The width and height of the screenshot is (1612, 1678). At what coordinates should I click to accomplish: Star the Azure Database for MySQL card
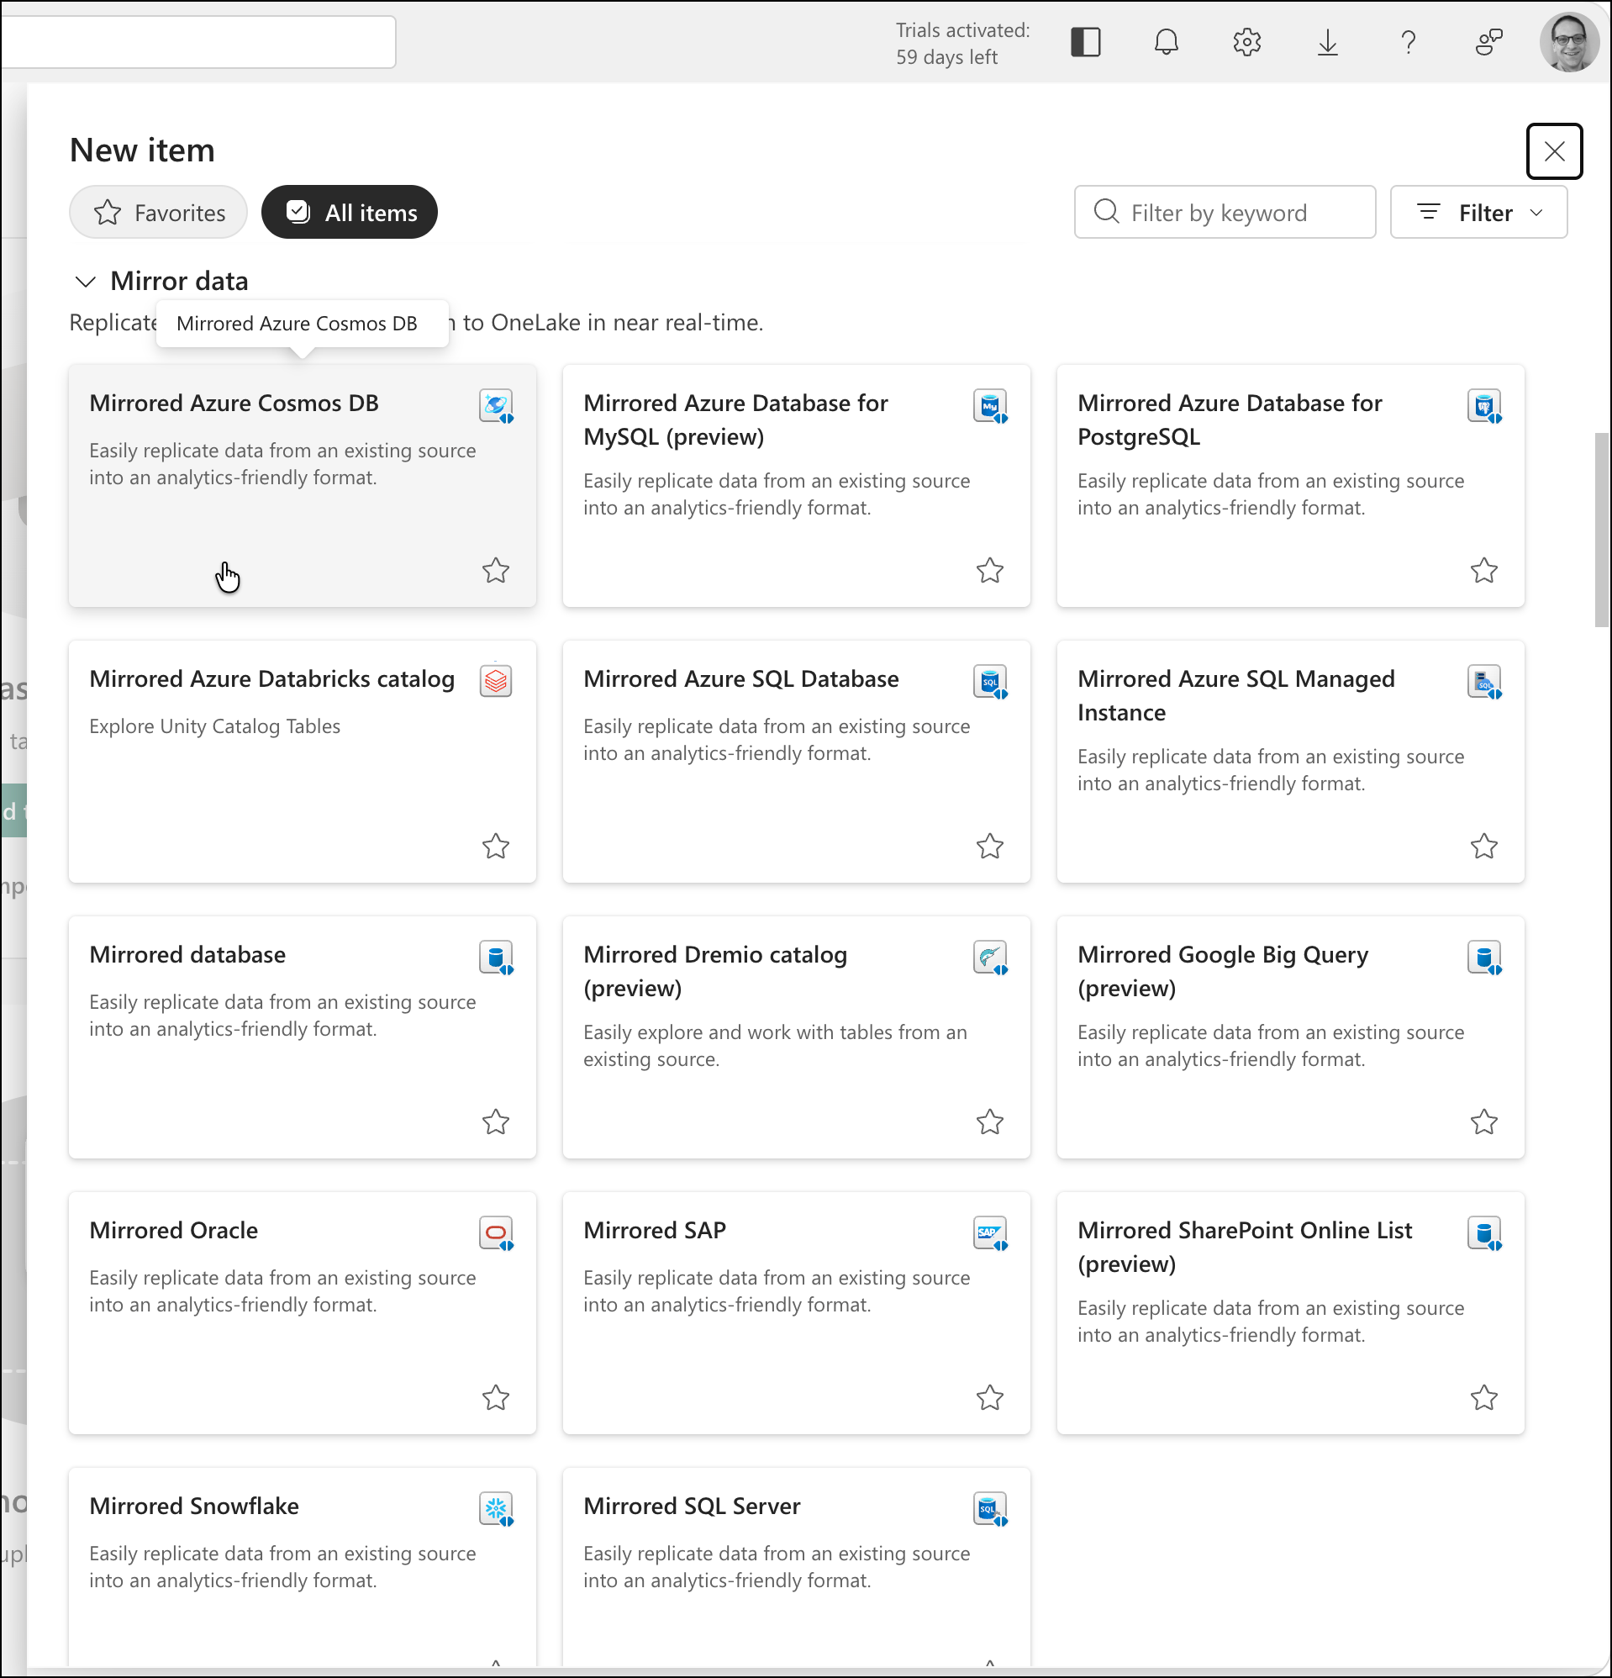pyautogui.click(x=989, y=570)
